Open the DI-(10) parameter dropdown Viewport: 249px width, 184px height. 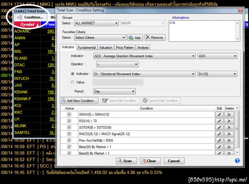(x=217, y=74)
